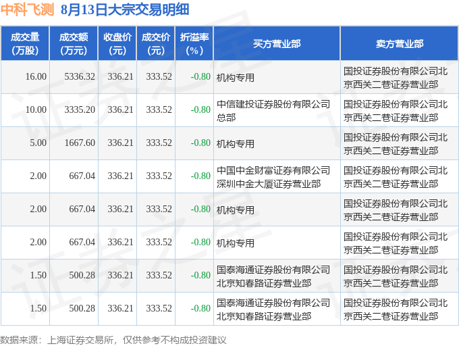The width and height of the screenshot is (459, 346).
Task: Click the 数据来源 上海证券交易所 footer note
Action: point(113,340)
